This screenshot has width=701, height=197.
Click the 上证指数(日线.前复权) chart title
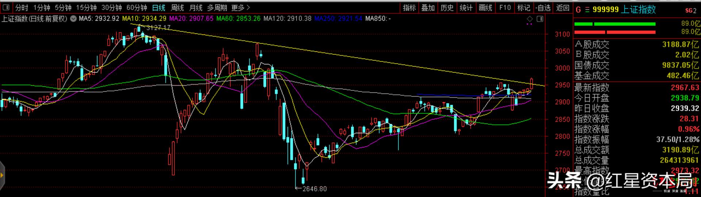pos(35,19)
